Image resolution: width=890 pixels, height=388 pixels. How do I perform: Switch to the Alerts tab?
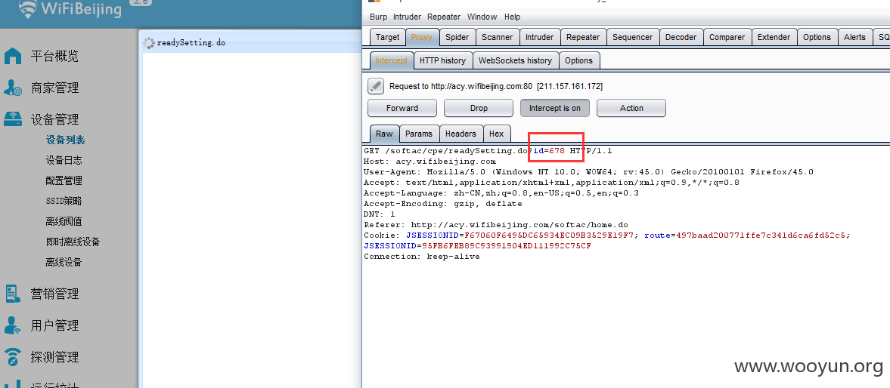pos(854,38)
